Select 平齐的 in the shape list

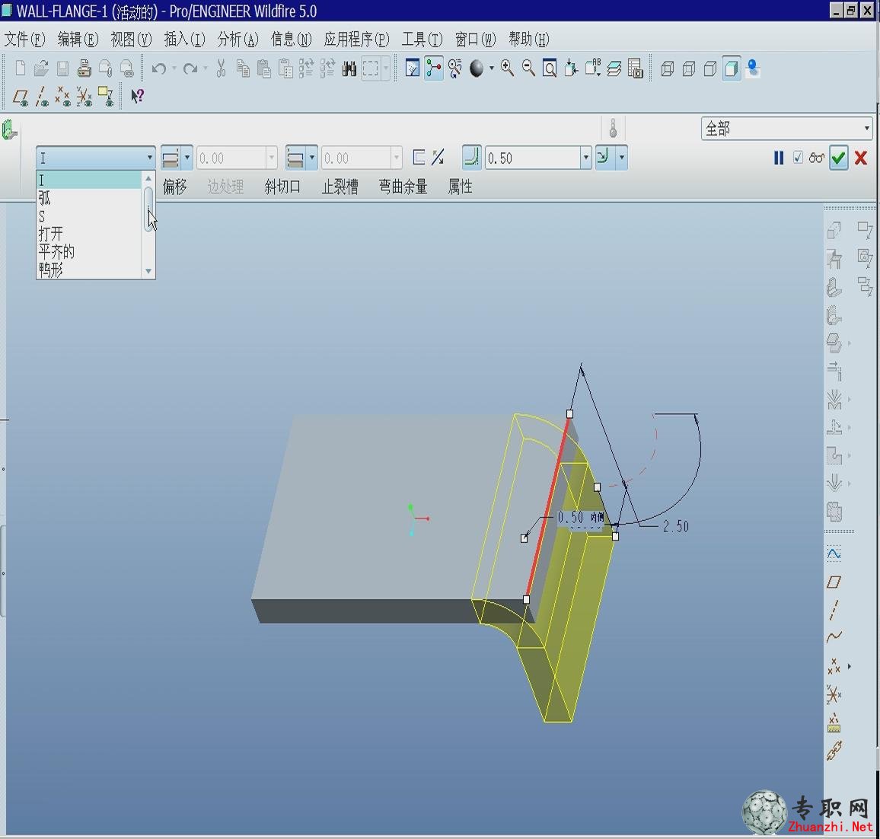[x=88, y=252]
